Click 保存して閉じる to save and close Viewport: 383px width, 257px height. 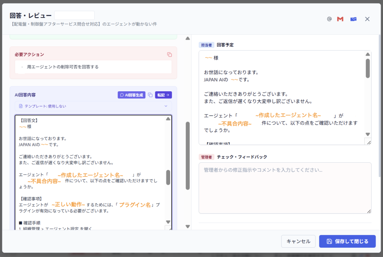click(347, 241)
